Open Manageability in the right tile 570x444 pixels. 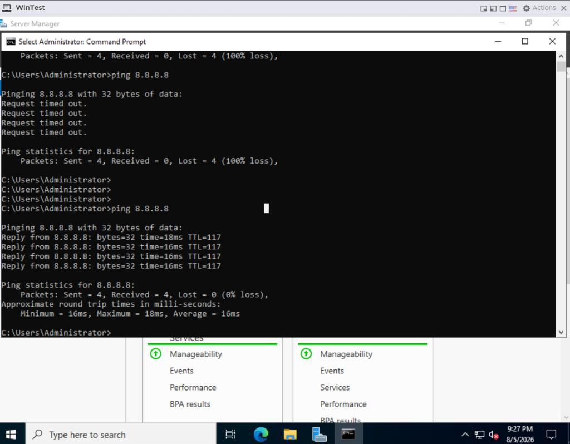tap(346, 354)
